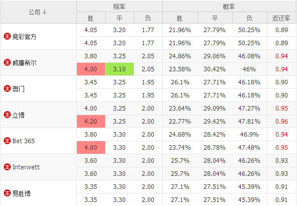Click the red highlighted 4.00 cell for 威廉希尔

(91, 69)
